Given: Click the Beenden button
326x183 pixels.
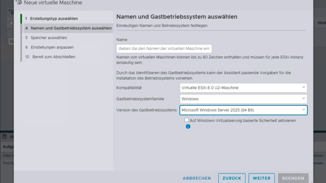Looking at the screenshot, I should point(293,178).
